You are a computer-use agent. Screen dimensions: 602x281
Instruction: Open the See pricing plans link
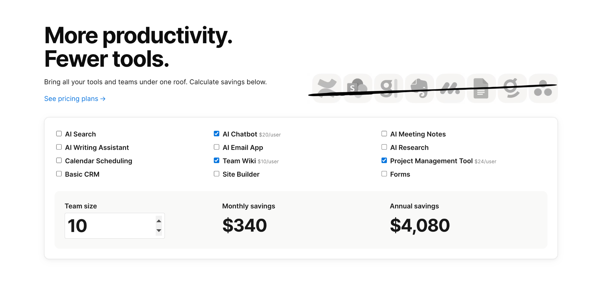[x=75, y=99]
